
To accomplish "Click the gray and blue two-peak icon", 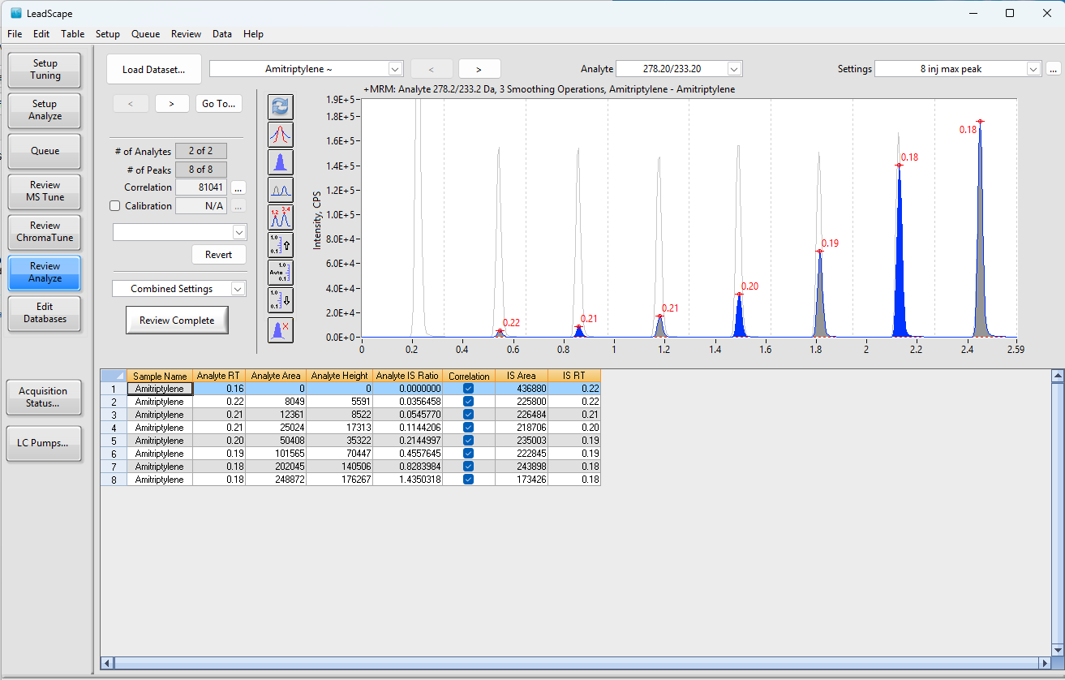I will (x=280, y=190).
